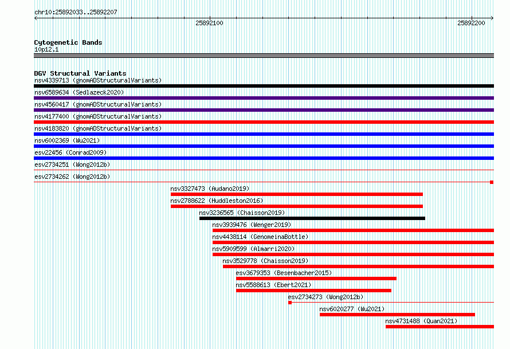The width and height of the screenshot is (510, 349).
Task: Open the nsv6020277 (Wu2021) label
Action: (352, 309)
